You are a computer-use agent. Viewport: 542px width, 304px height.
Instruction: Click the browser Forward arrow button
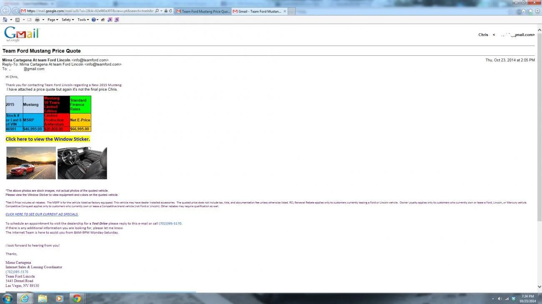click(x=15, y=11)
